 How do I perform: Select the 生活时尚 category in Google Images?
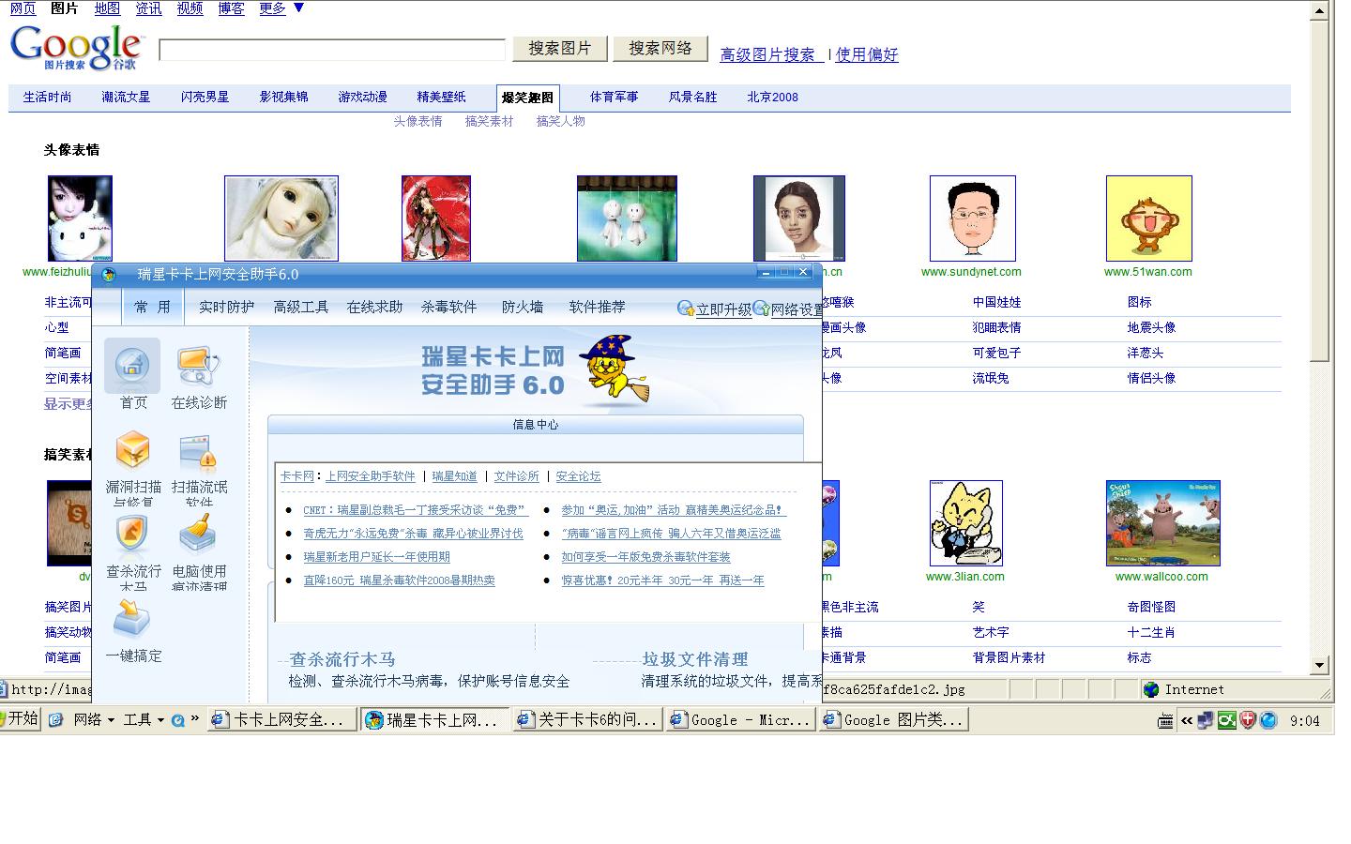tap(47, 97)
